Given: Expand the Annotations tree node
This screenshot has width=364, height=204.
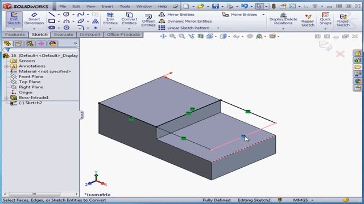Looking at the screenshot, I should 6,66.
